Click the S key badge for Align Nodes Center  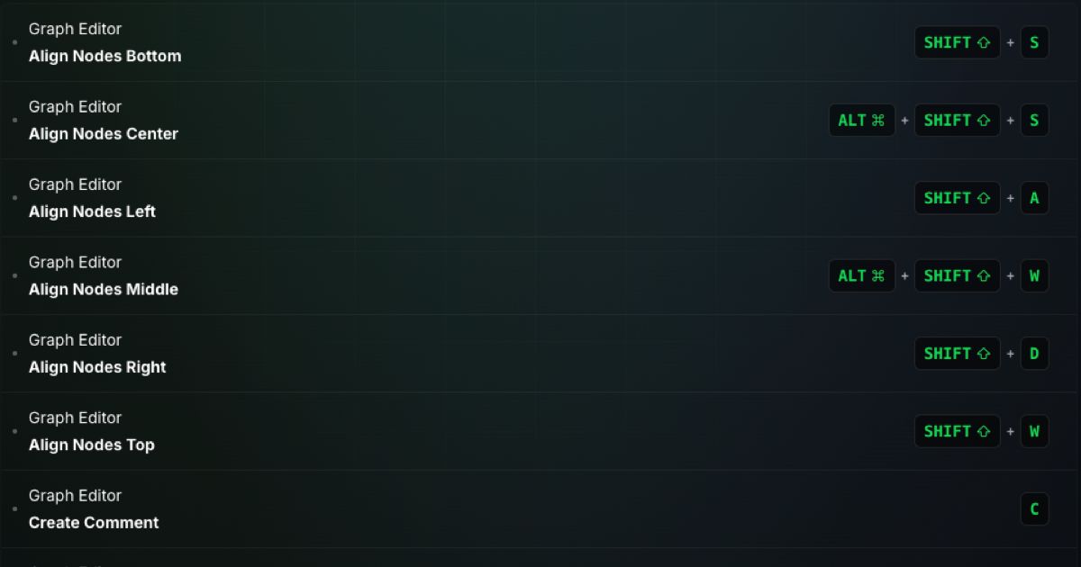click(1034, 121)
